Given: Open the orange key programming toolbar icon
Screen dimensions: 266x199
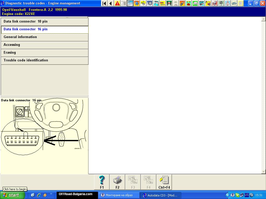Looking at the screenshot, I should (182, 3).
